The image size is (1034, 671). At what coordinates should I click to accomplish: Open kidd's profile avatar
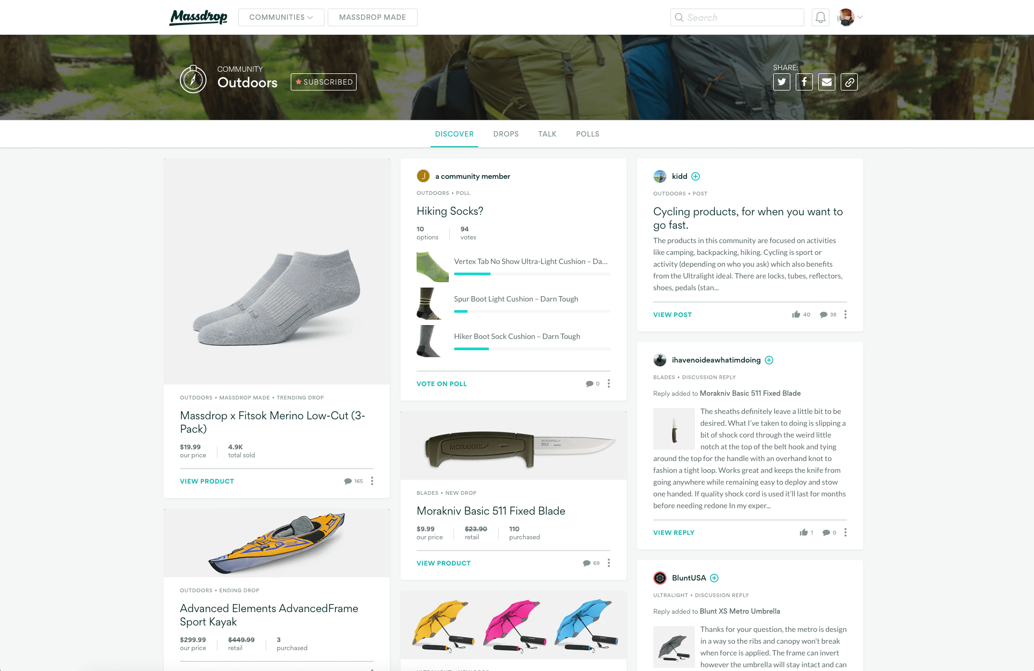[x=660, y=176]
